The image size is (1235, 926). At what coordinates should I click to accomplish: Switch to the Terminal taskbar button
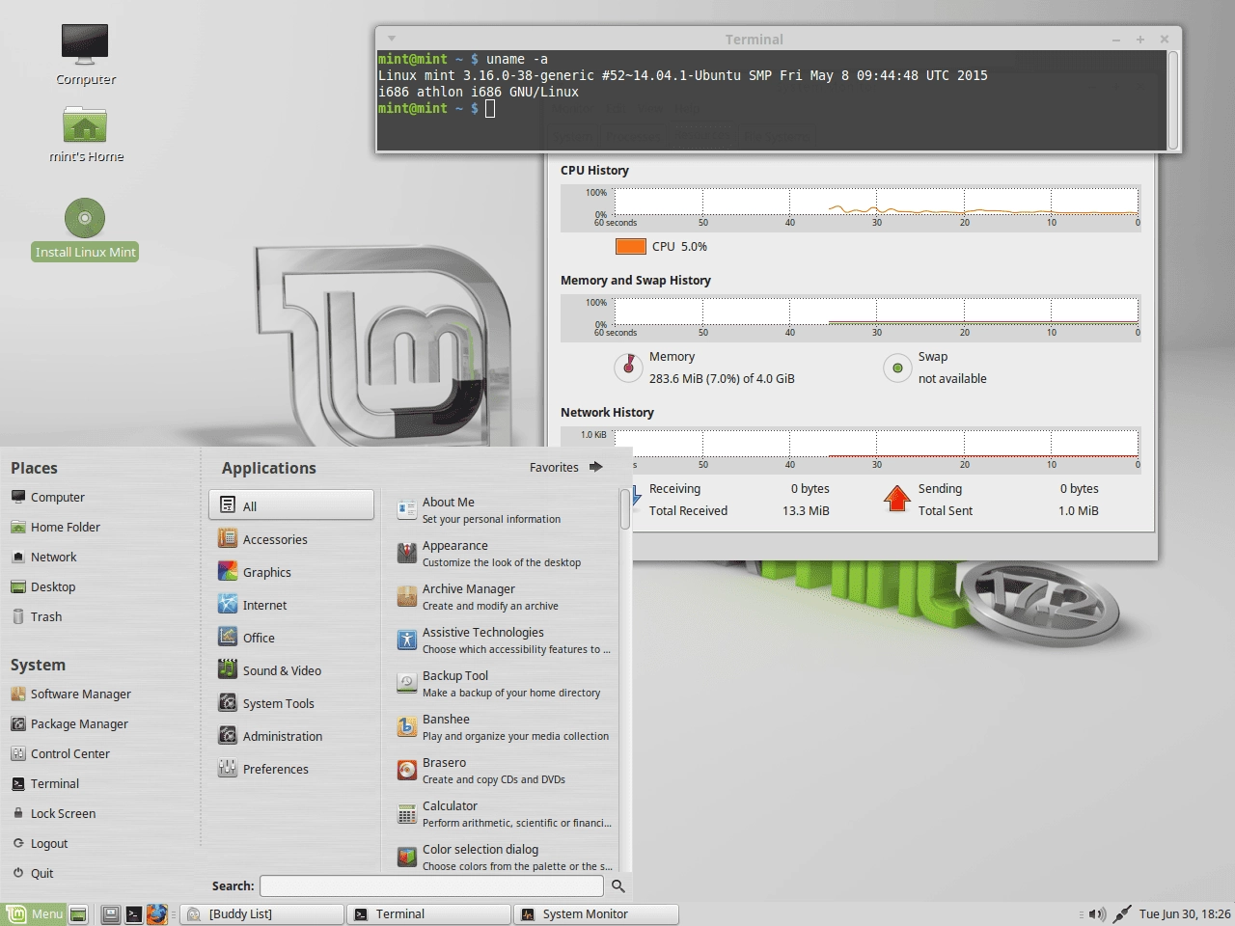[x=429, y=913]
